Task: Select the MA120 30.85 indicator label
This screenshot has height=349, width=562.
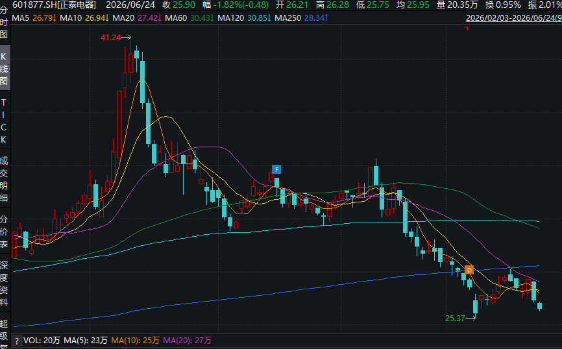Action: click(244, 18)
